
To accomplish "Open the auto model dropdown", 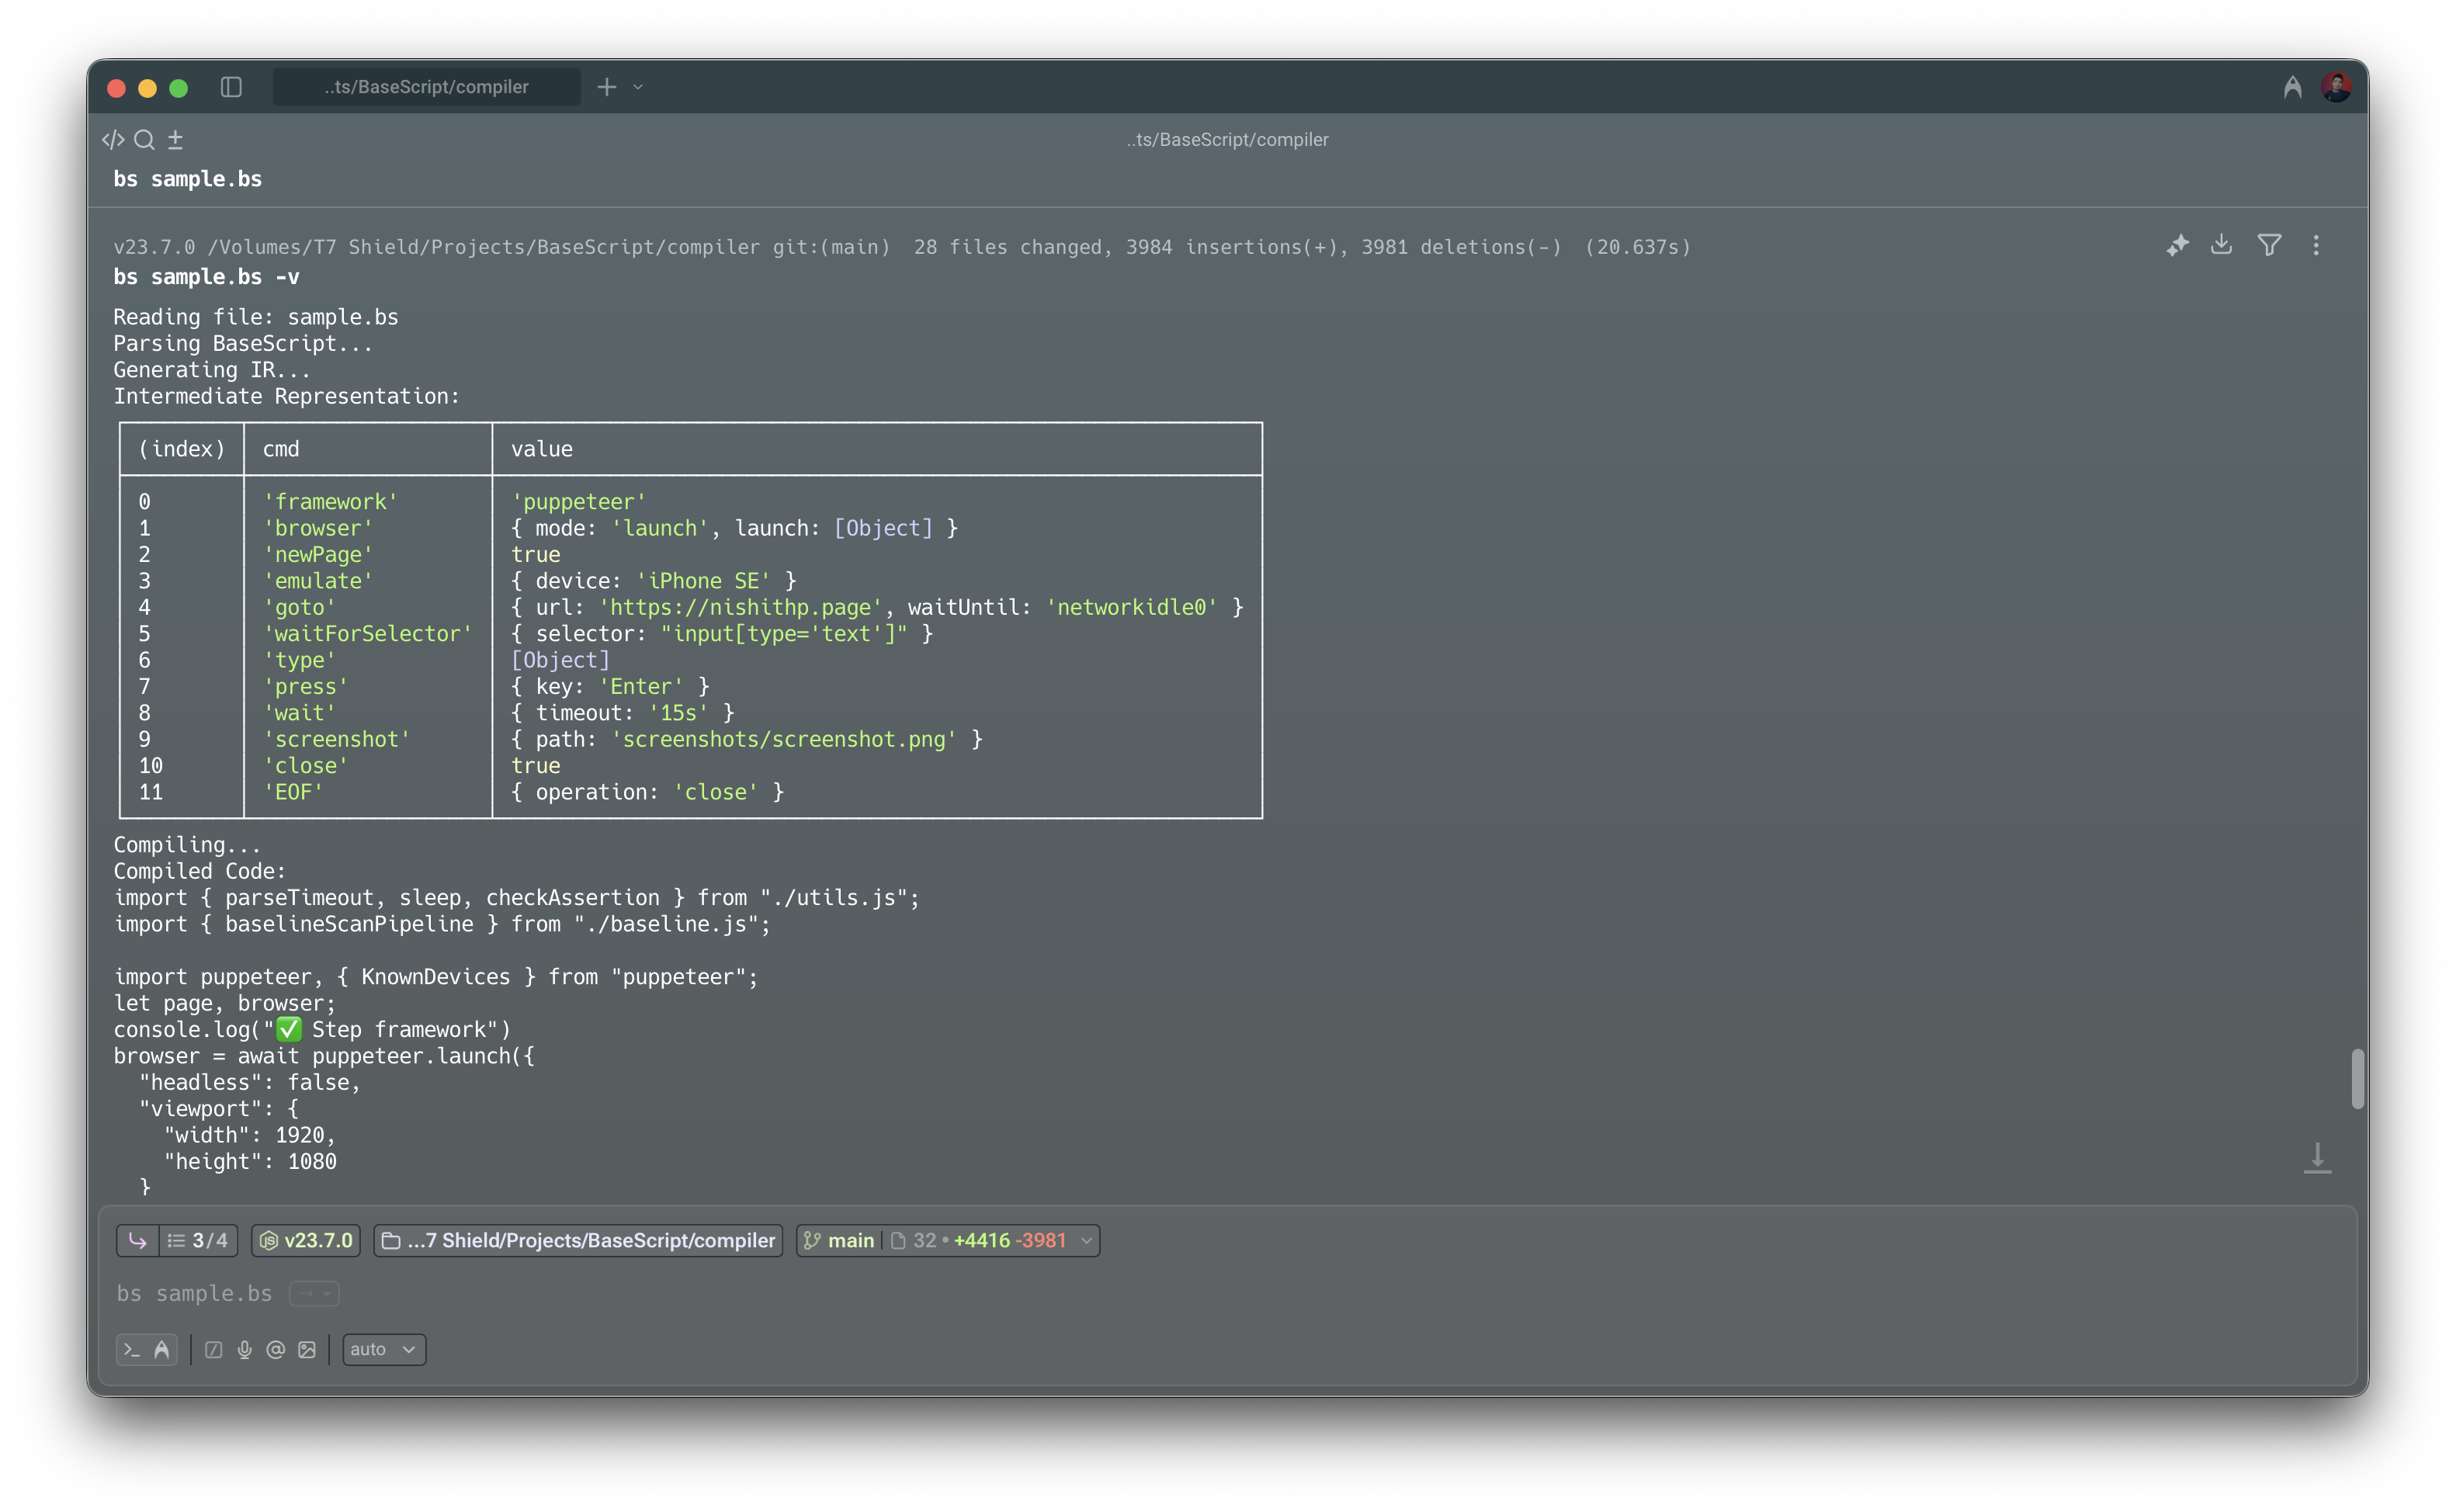I will 384,1349.
